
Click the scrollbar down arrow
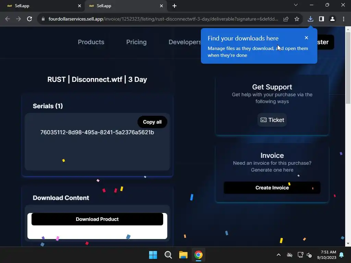(x=348, y=243)
